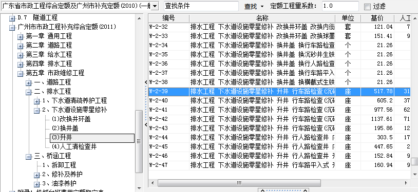Expand 第二章 道路工程 node
The height and width of the screenshot is (192, 418).
coord(20,46)
